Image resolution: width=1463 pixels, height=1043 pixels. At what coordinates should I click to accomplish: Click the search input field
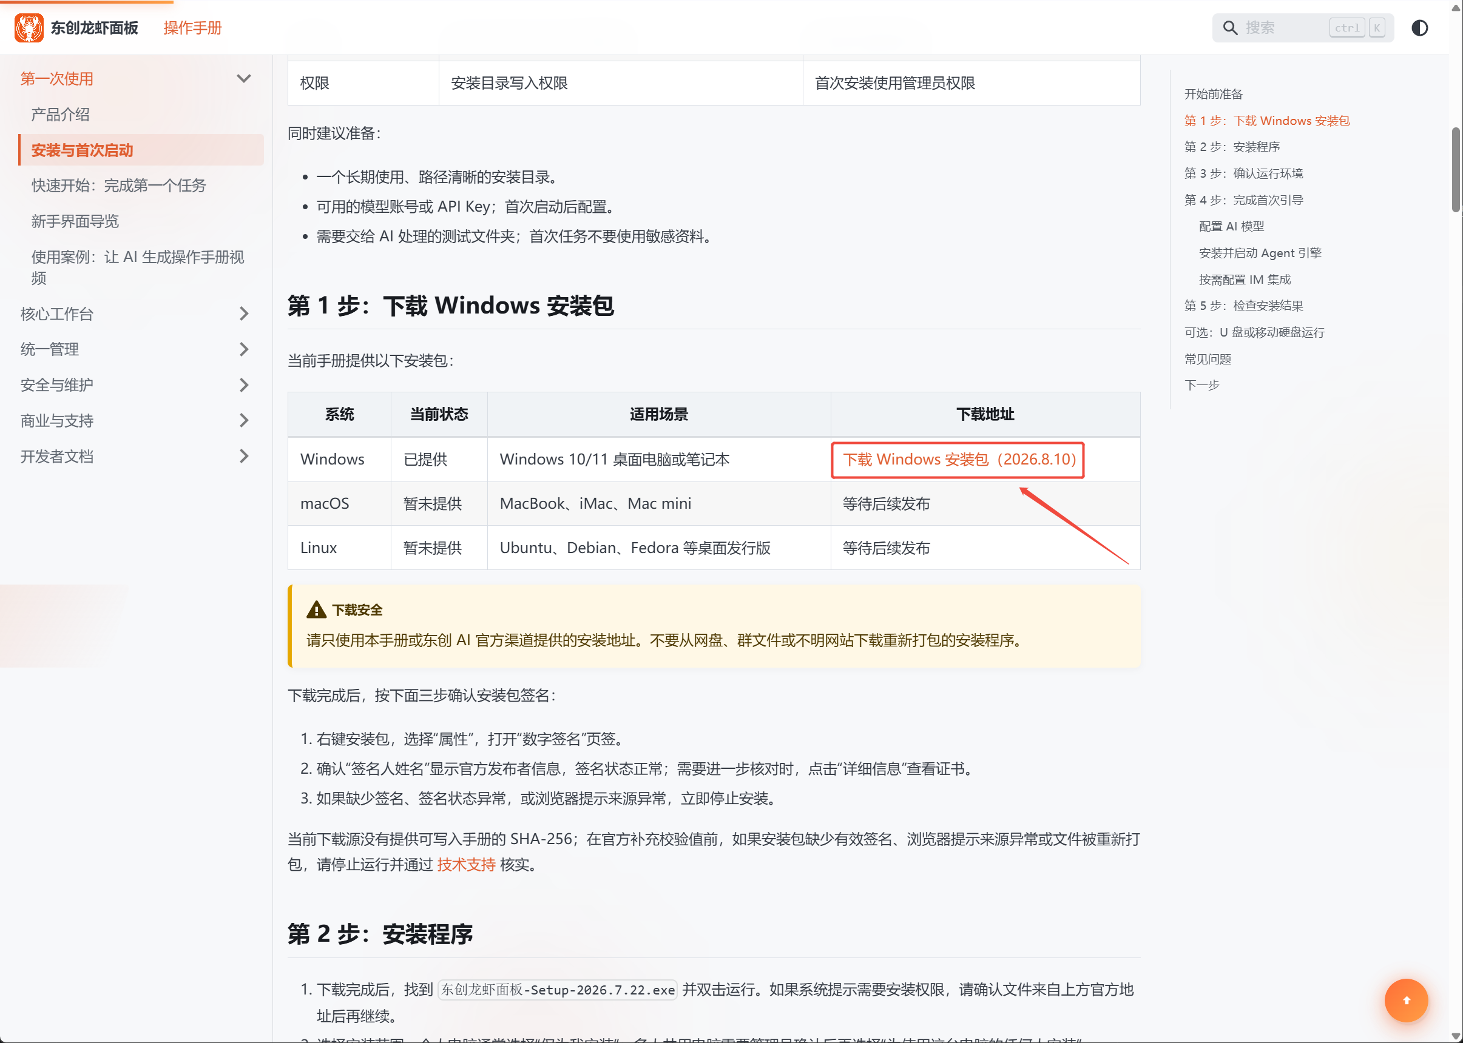tap(1302, 28)
